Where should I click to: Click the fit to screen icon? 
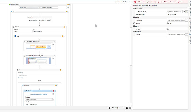click(127, 108)
